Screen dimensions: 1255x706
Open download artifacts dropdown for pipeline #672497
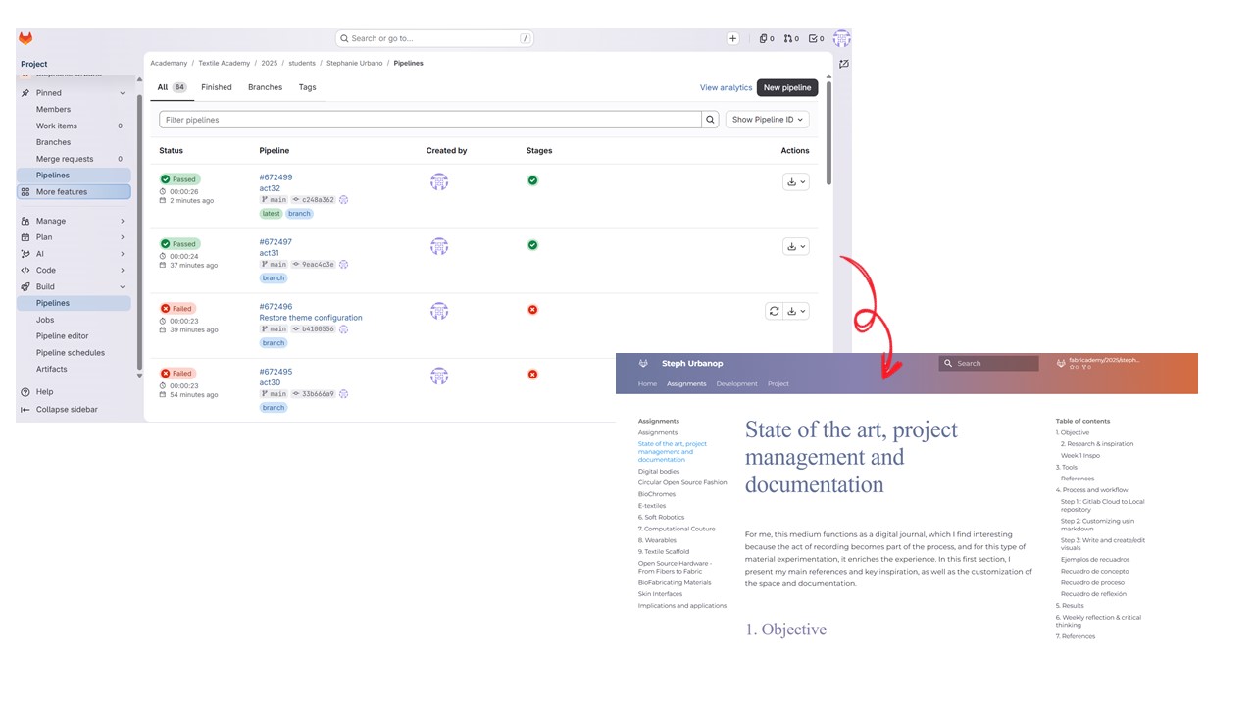pos(796,246)
